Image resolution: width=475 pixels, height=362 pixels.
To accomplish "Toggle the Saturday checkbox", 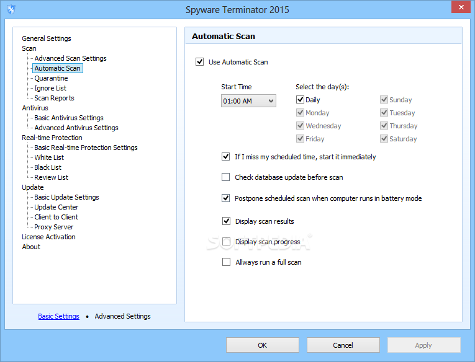I will [x=384, y=138].
